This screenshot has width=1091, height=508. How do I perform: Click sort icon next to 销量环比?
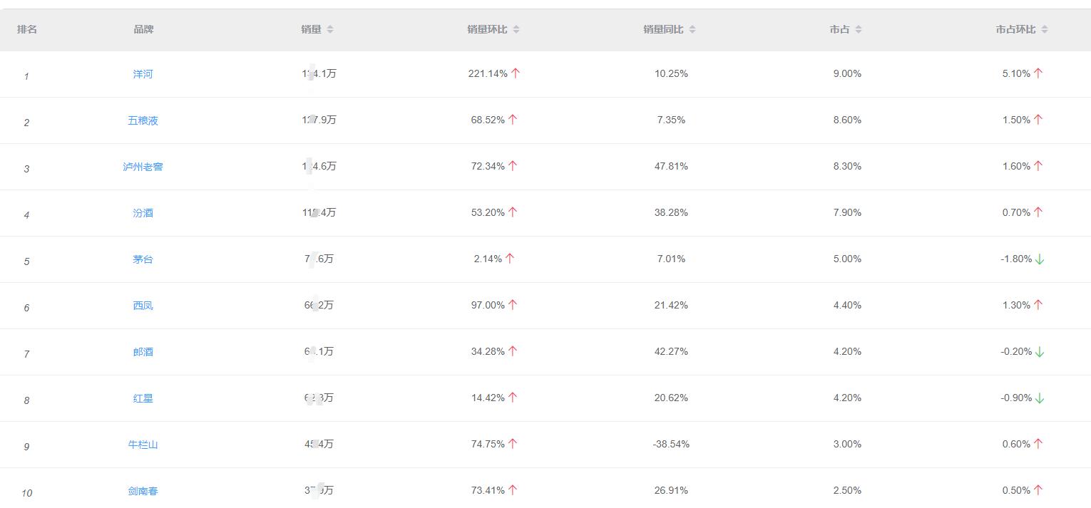pyautogui.click(x=516, y=30)
